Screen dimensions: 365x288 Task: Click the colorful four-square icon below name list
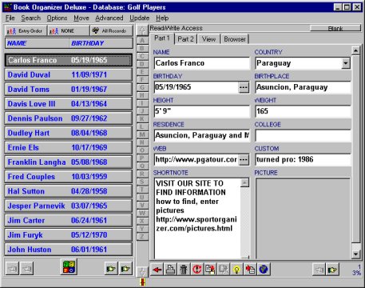(69, 267)
